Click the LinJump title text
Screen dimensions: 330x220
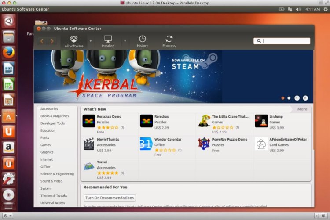276,116
